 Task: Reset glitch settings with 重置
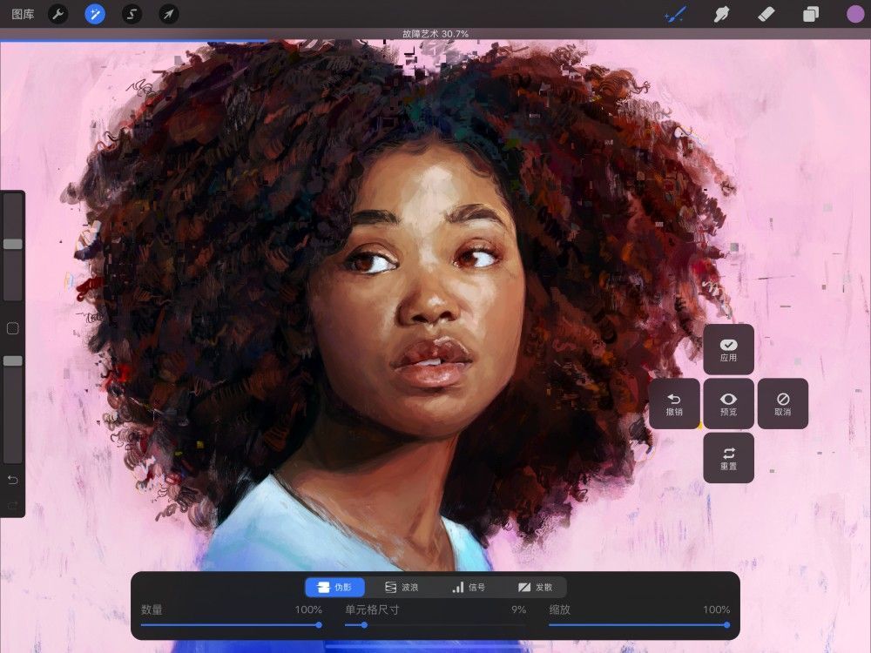[x=729, y=457]
